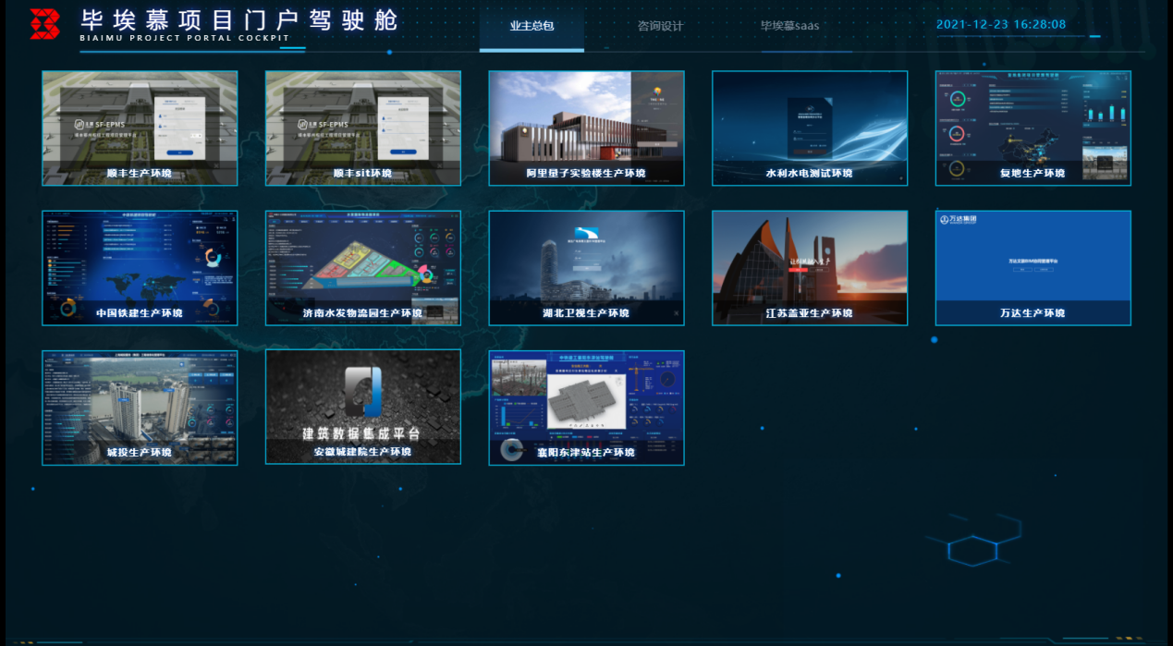The image size is (1173, 646).
Task: Select the 江苏盐亚生产环境 card
Action: tap(810, 268)
